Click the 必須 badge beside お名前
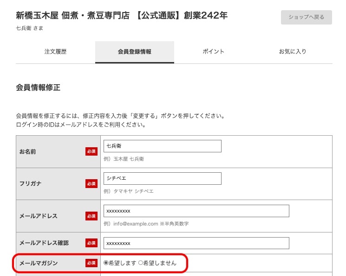 click(91, 151)
